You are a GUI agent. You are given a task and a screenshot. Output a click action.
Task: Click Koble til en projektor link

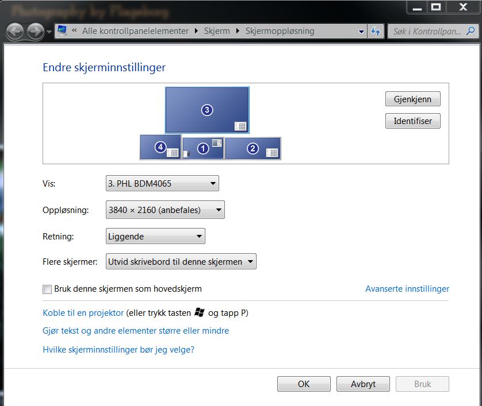click(x=83, y=313)
